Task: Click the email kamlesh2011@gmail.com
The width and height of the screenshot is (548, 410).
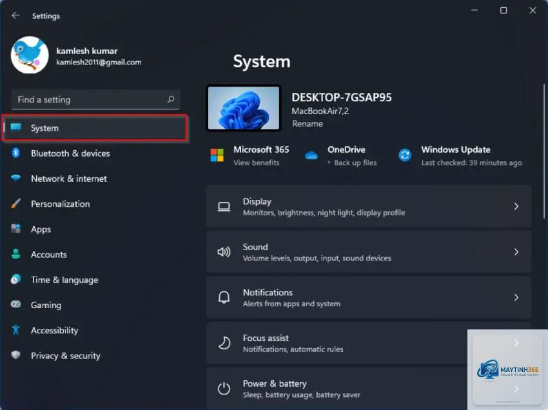Action: tap(99, 63)
